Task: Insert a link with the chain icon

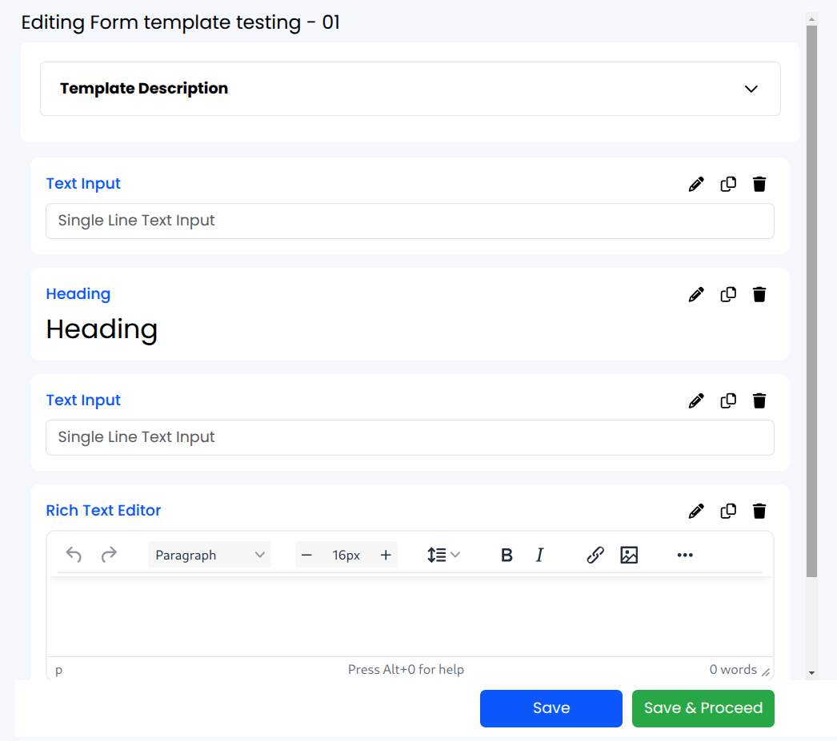Action: pyautogui.click(x=595, y=555)
